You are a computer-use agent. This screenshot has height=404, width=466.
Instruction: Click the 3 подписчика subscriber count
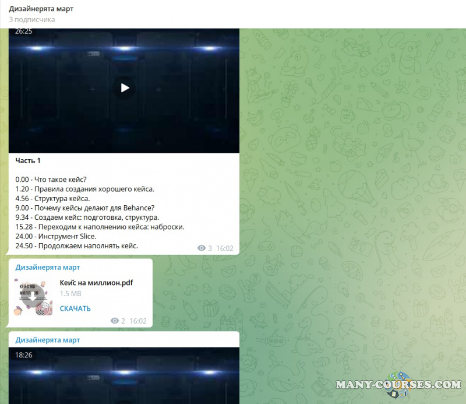32,20
